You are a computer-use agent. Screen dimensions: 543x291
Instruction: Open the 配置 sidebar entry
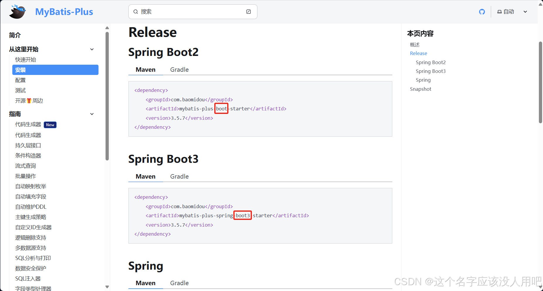click(20, 80)
